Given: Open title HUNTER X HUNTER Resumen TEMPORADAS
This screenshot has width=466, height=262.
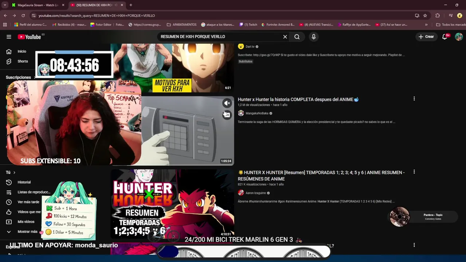Looking at the screenshot, I should pyautogui.click(x=321, y=176).
